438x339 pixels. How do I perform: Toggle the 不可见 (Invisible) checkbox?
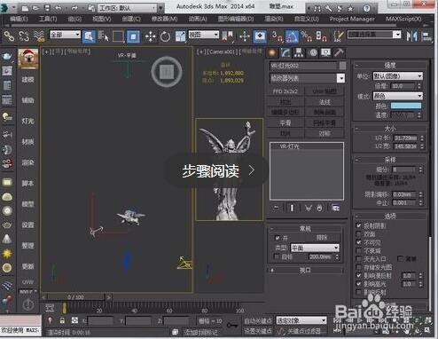(359, 242)
